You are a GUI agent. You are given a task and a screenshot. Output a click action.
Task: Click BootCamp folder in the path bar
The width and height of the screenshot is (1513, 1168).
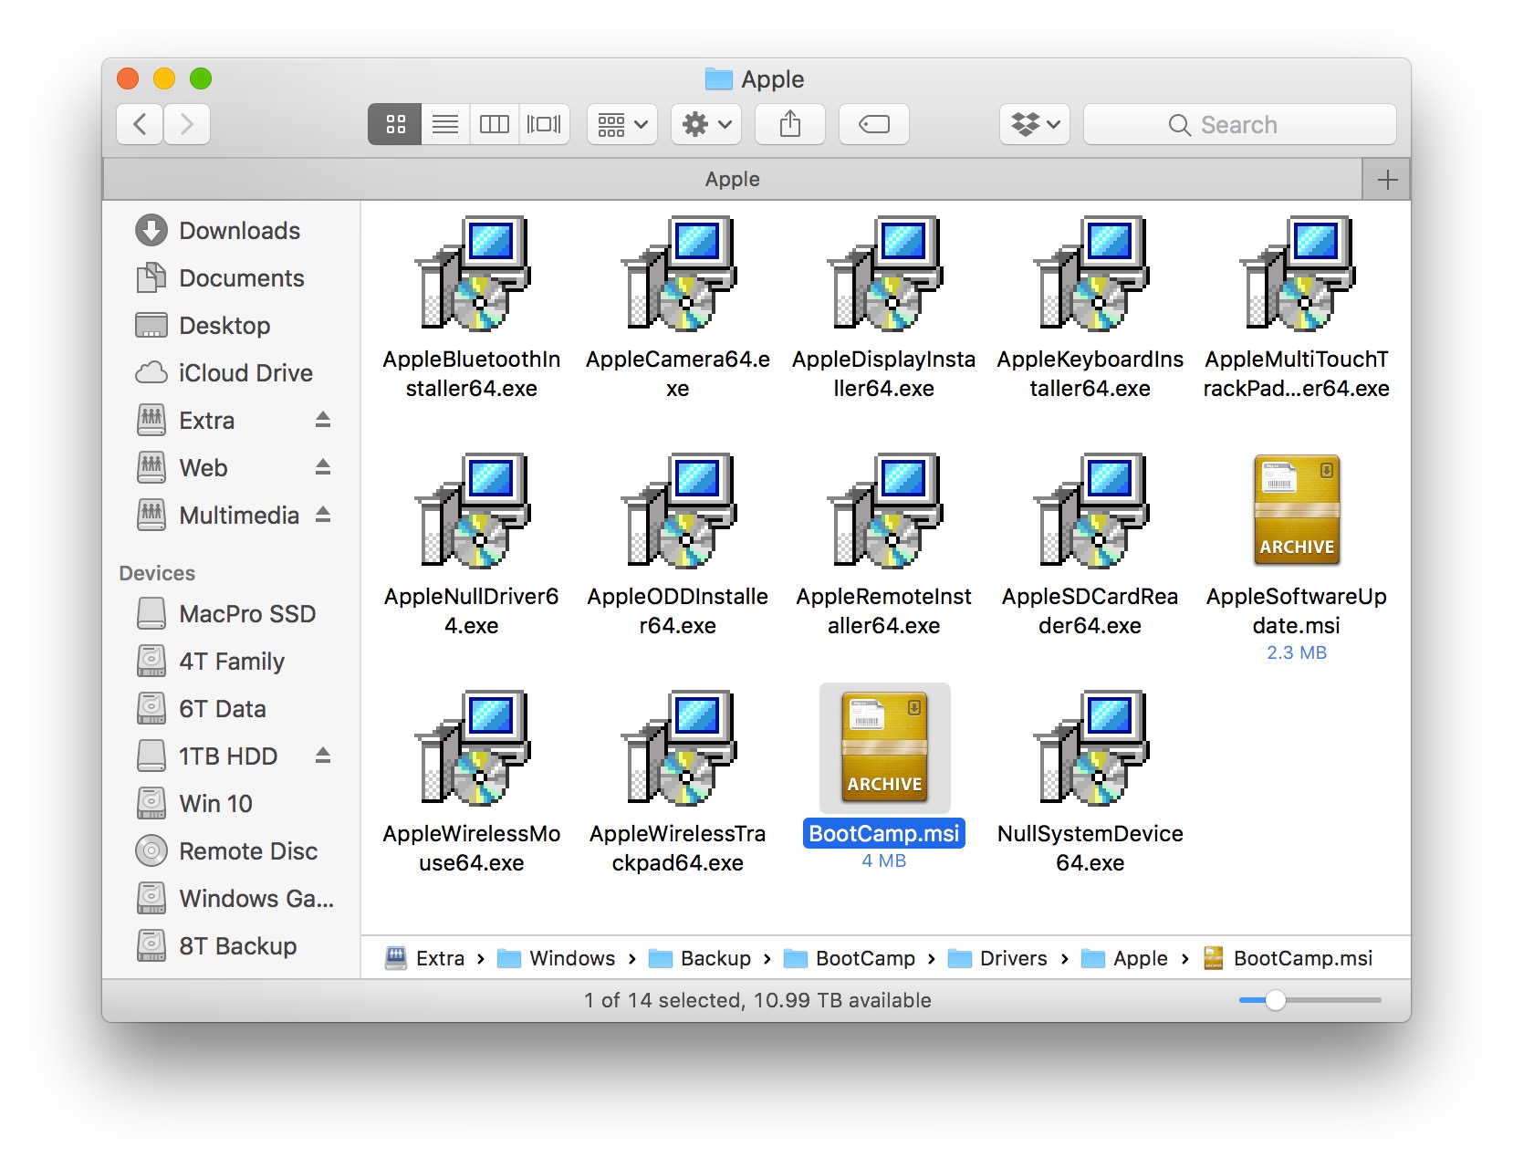click(850, 958)
